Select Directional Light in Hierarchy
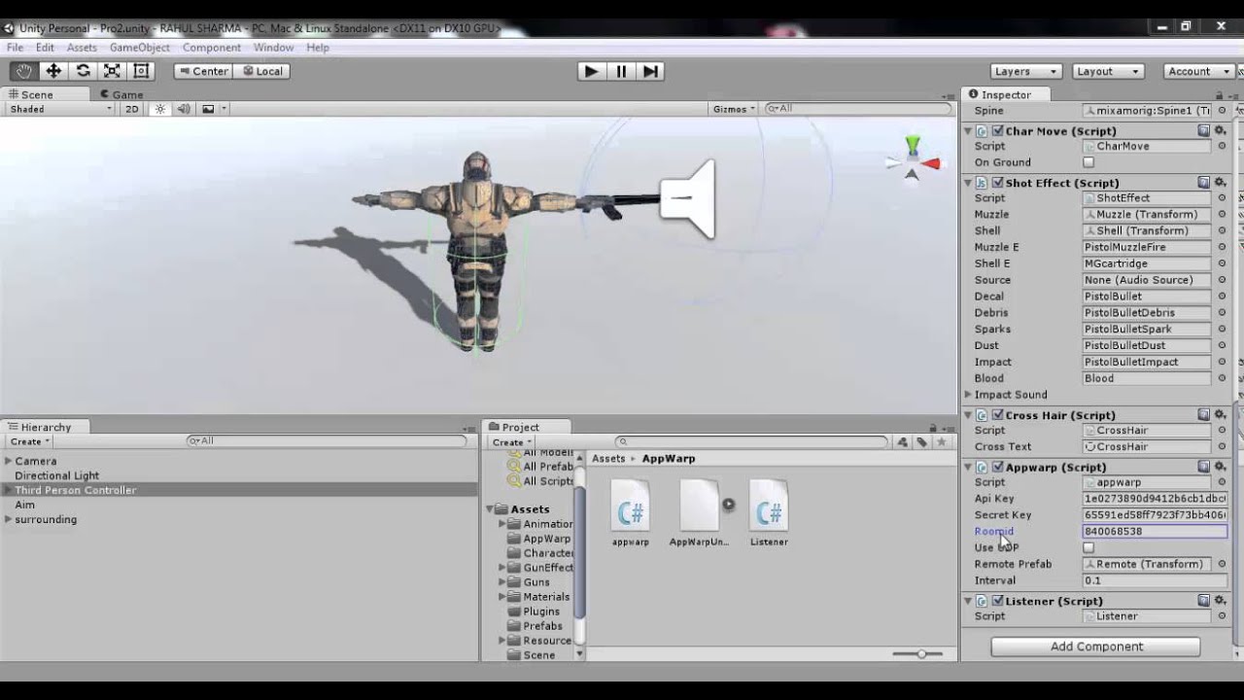 (57, 475)
